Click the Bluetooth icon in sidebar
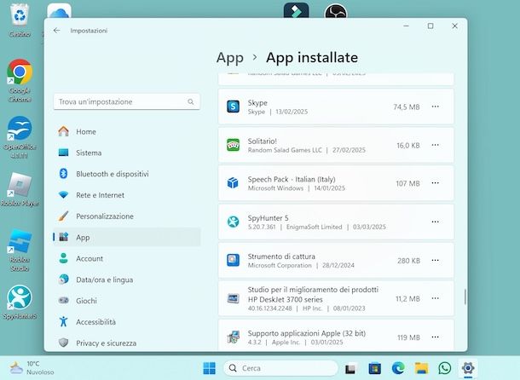This screenshot has height=380, width=520. coord(63,174)
